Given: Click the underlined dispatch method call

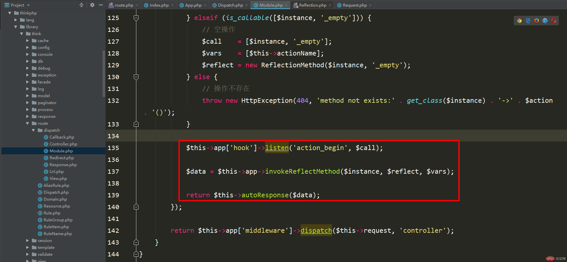Looking at the screenshot, I should tap(316, 230).
